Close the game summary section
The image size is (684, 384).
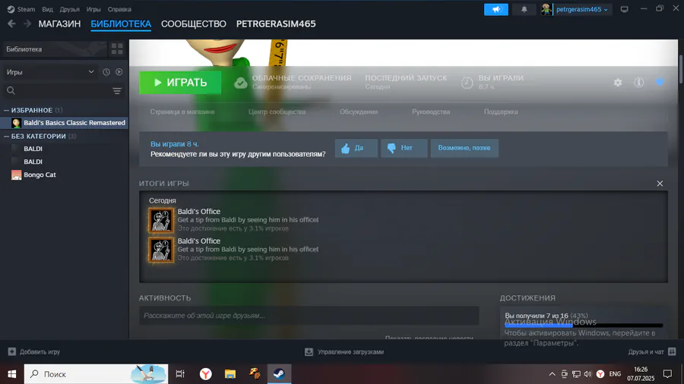tap(660, 184)
